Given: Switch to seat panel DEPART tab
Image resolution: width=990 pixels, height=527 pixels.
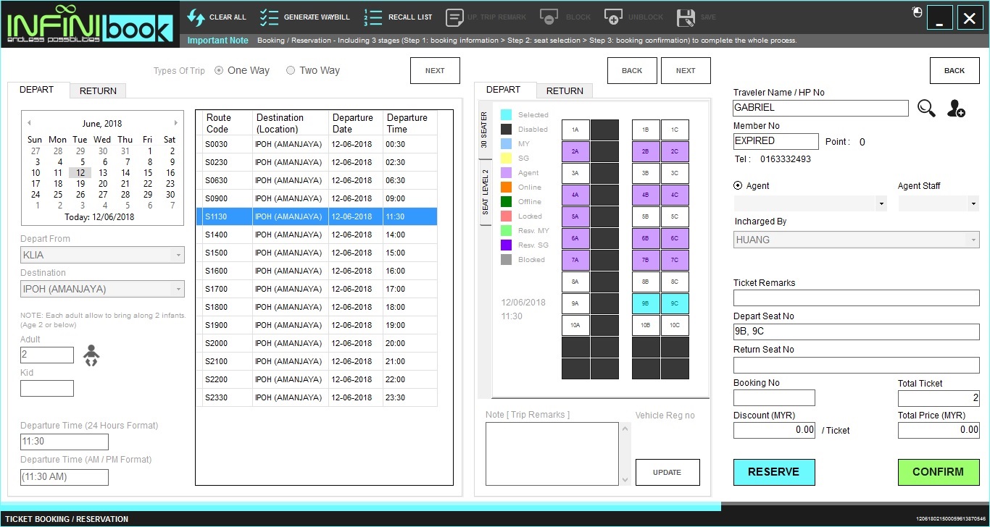Looking at the screenshot, I should click(504, 90).
